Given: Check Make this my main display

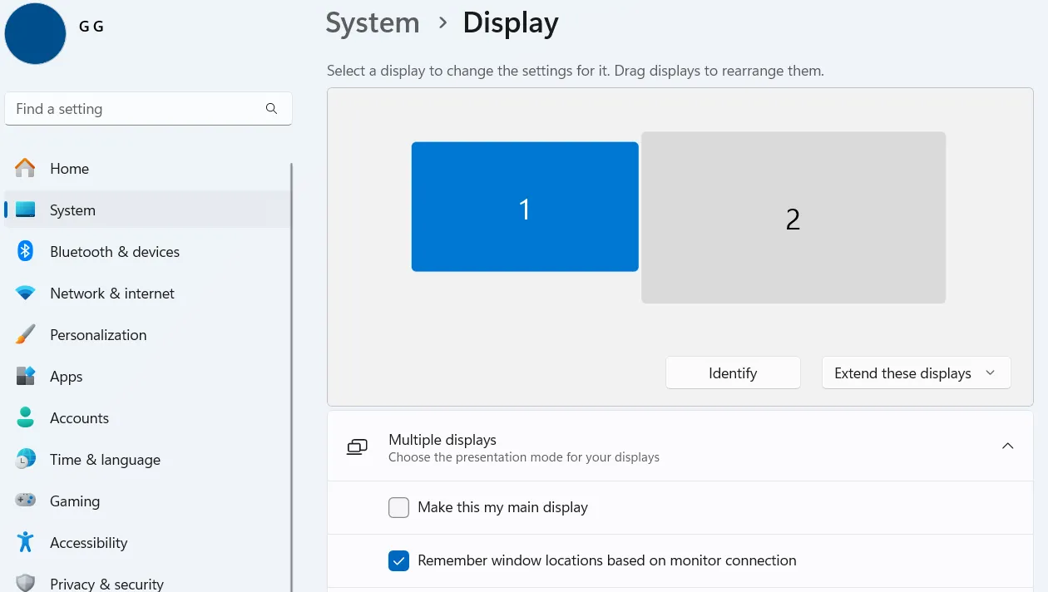Looking at the screenshot, I should 398,507.
